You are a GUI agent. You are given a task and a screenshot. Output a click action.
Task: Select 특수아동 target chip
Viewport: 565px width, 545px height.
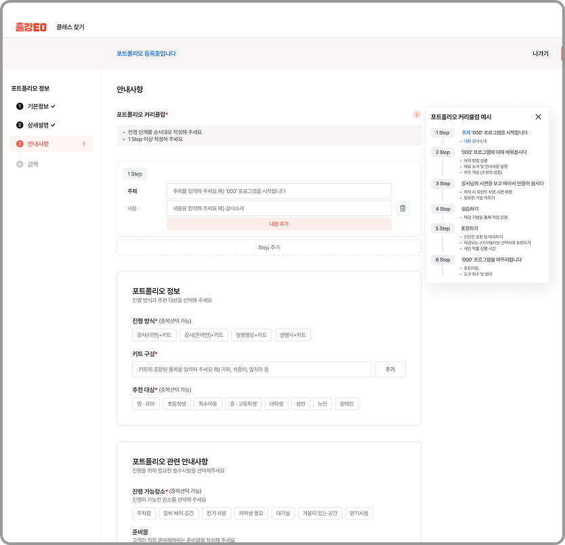pos(208,404)
